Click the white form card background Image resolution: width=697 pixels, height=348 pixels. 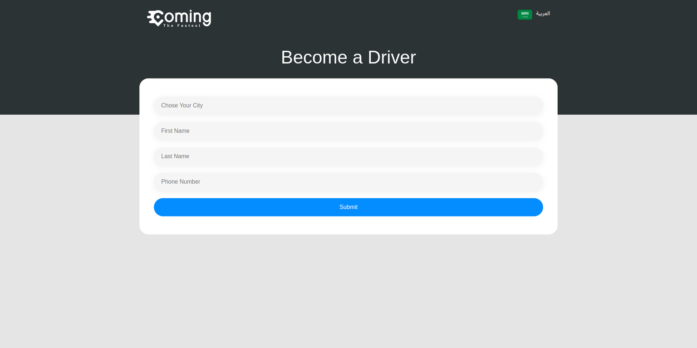(348, 225)
